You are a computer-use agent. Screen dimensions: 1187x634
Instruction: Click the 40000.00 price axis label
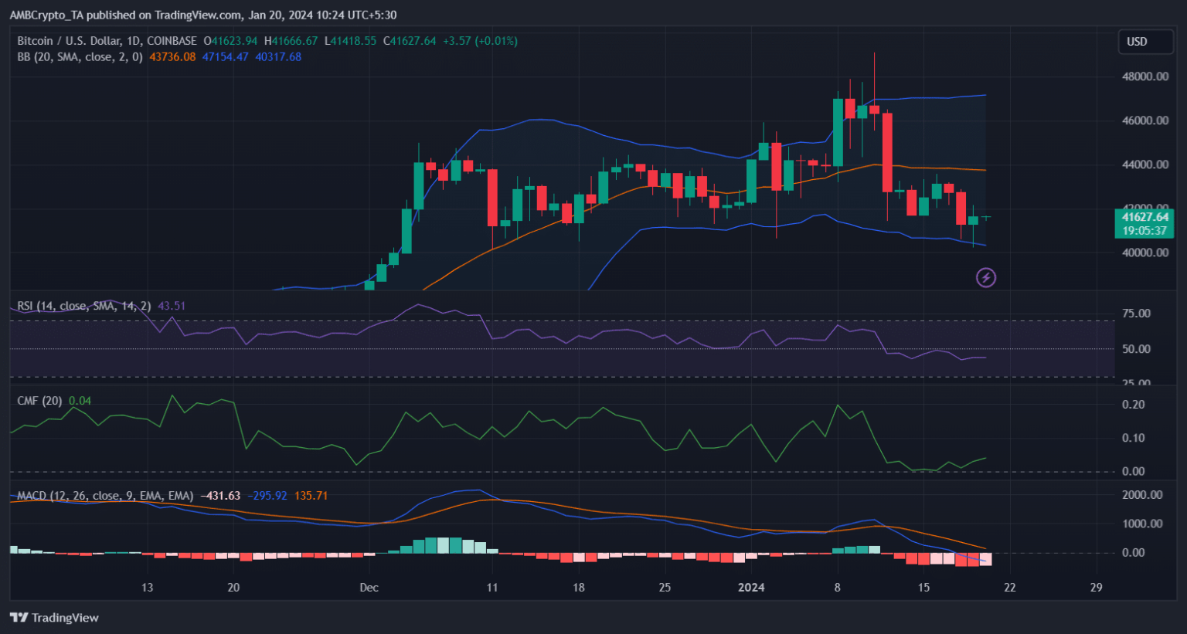click(1144, 253)
